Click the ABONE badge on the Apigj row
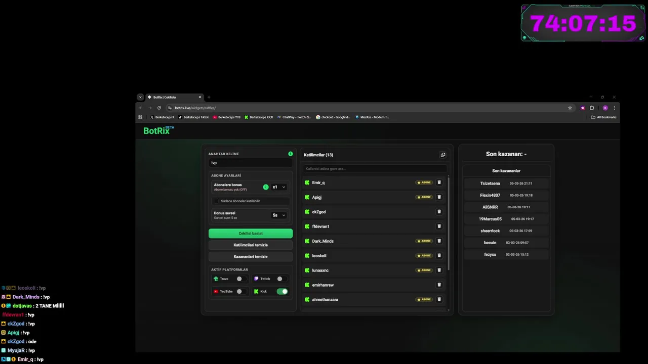Screen dimensions: 648x364 424,197
